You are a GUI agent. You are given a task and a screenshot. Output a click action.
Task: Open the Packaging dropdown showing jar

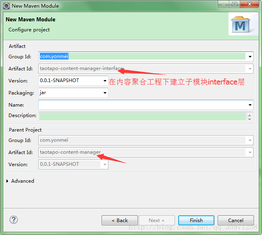click(105, 93)
